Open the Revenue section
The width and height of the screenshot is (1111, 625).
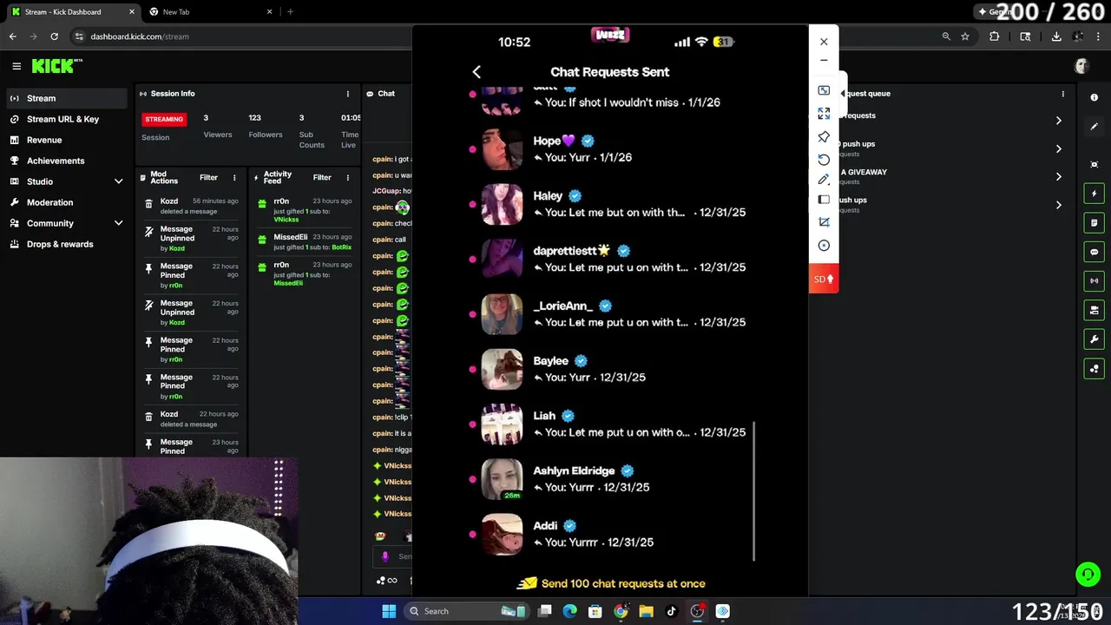67,140
